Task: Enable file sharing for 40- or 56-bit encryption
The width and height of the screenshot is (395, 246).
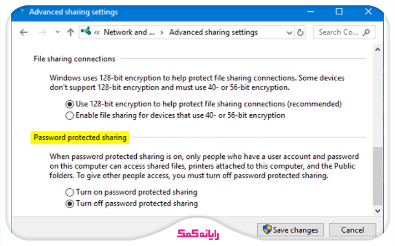Action: (70, 116)
